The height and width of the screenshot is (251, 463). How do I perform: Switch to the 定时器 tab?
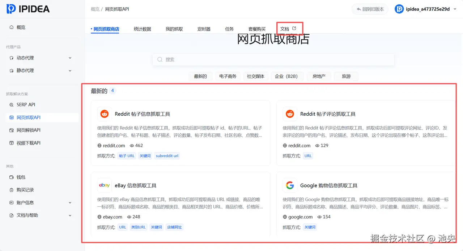(x=204, y=29)
